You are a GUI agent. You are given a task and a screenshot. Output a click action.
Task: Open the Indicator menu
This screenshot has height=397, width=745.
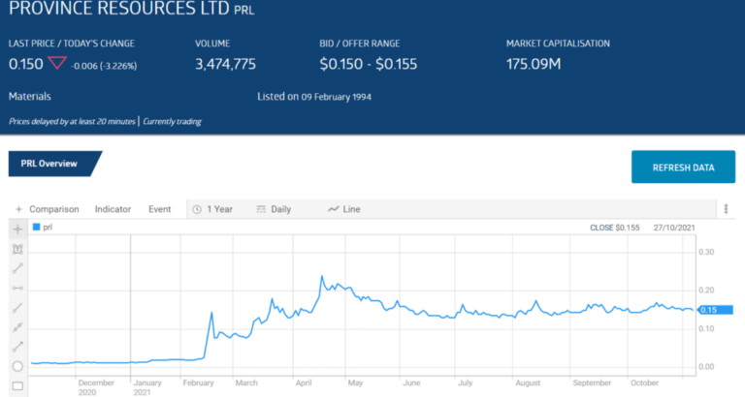[113, 209]
